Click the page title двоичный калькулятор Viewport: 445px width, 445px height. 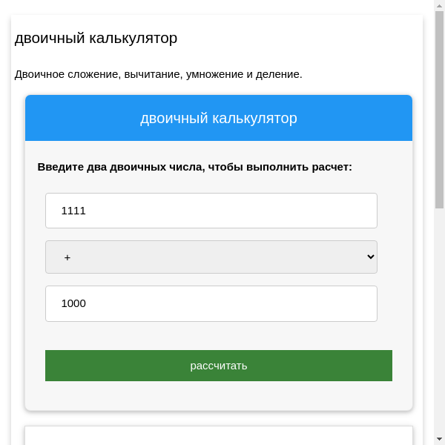coord(96,38)
